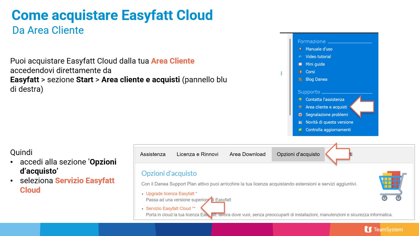The width and height of the screenshot is (419, 236).
Task: Click the Blog Danea RSS icon
Action: coord(300,79)
